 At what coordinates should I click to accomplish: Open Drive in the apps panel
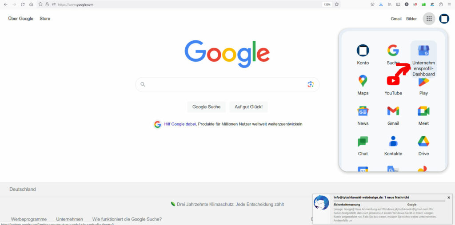[x=423, y=146]
